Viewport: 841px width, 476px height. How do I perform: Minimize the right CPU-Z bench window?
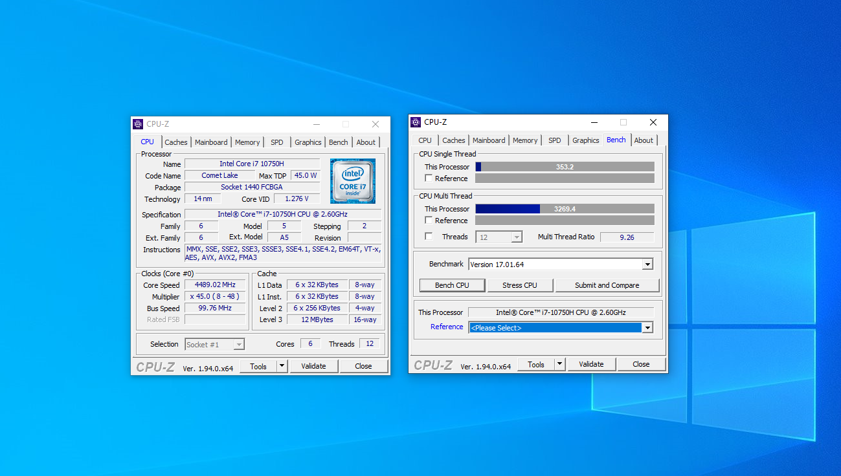point(594,122)
